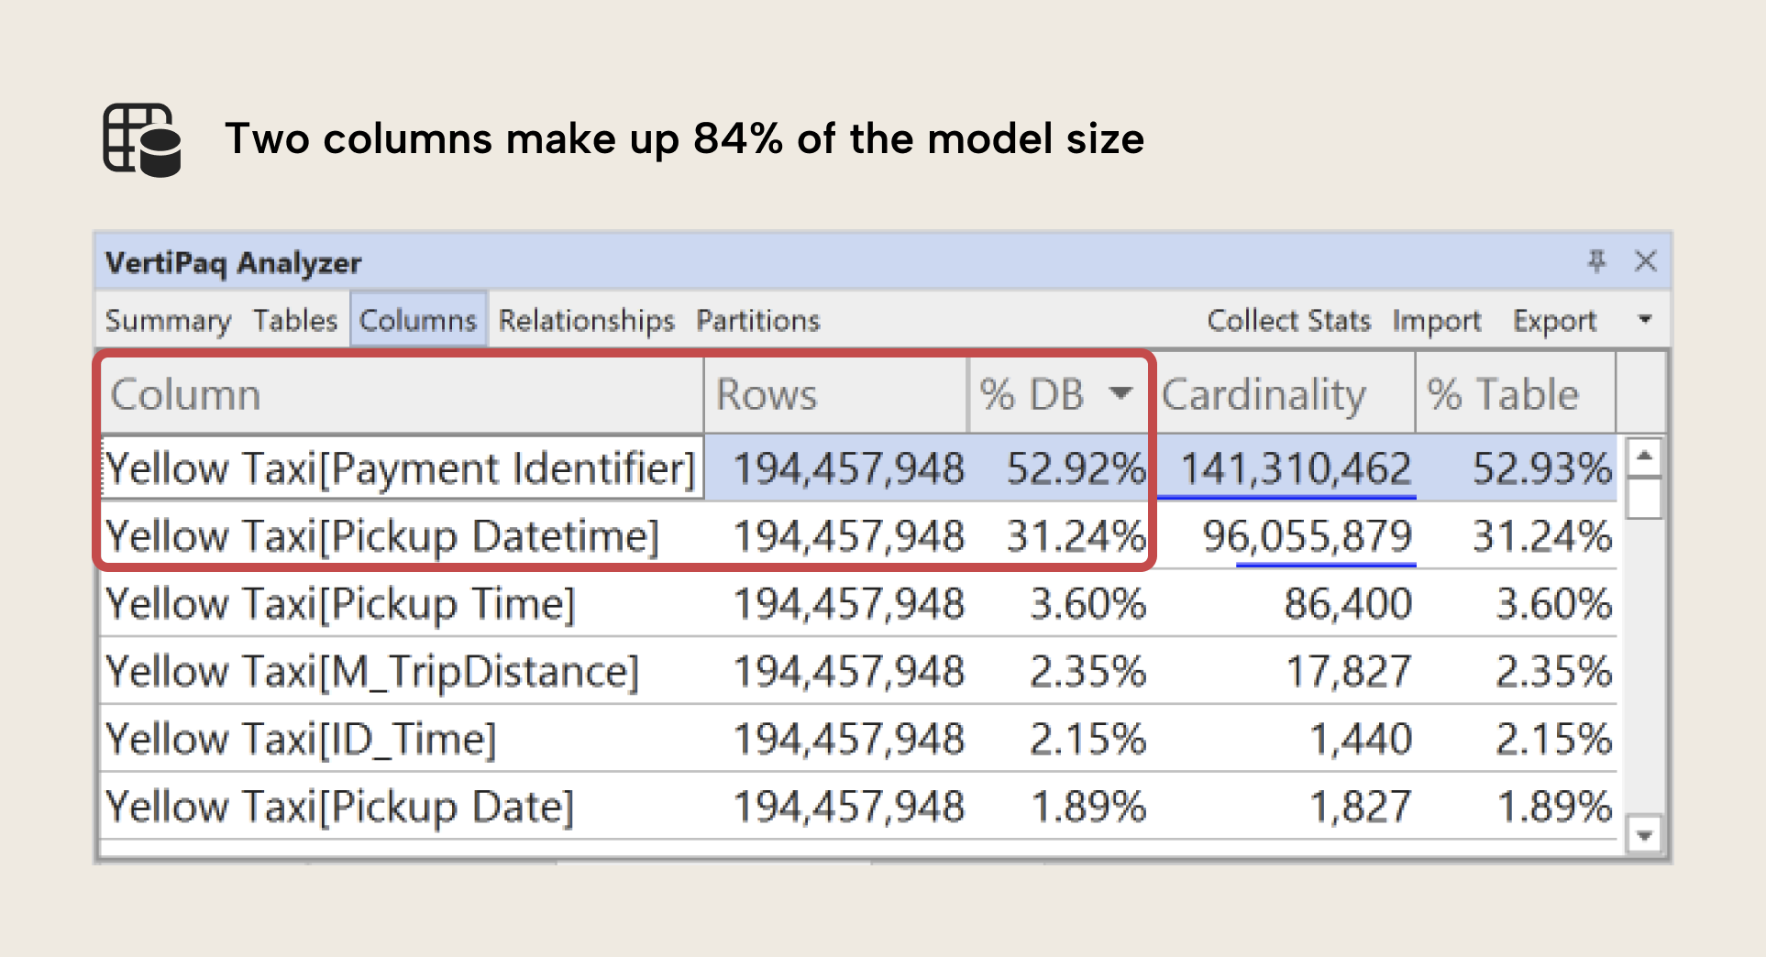The width and height of the screenshot is (1766, 957).
Task: Close the VertiPaq Analyzer panel
Action: (1647, 262)
